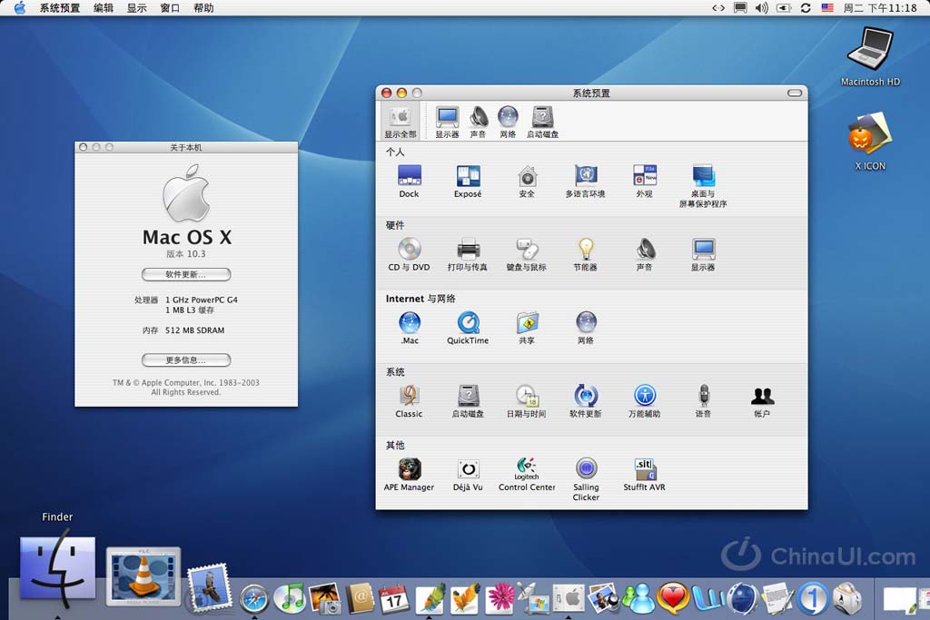
Task: Open the 显示 menu
Action: (x=136, y=7)
